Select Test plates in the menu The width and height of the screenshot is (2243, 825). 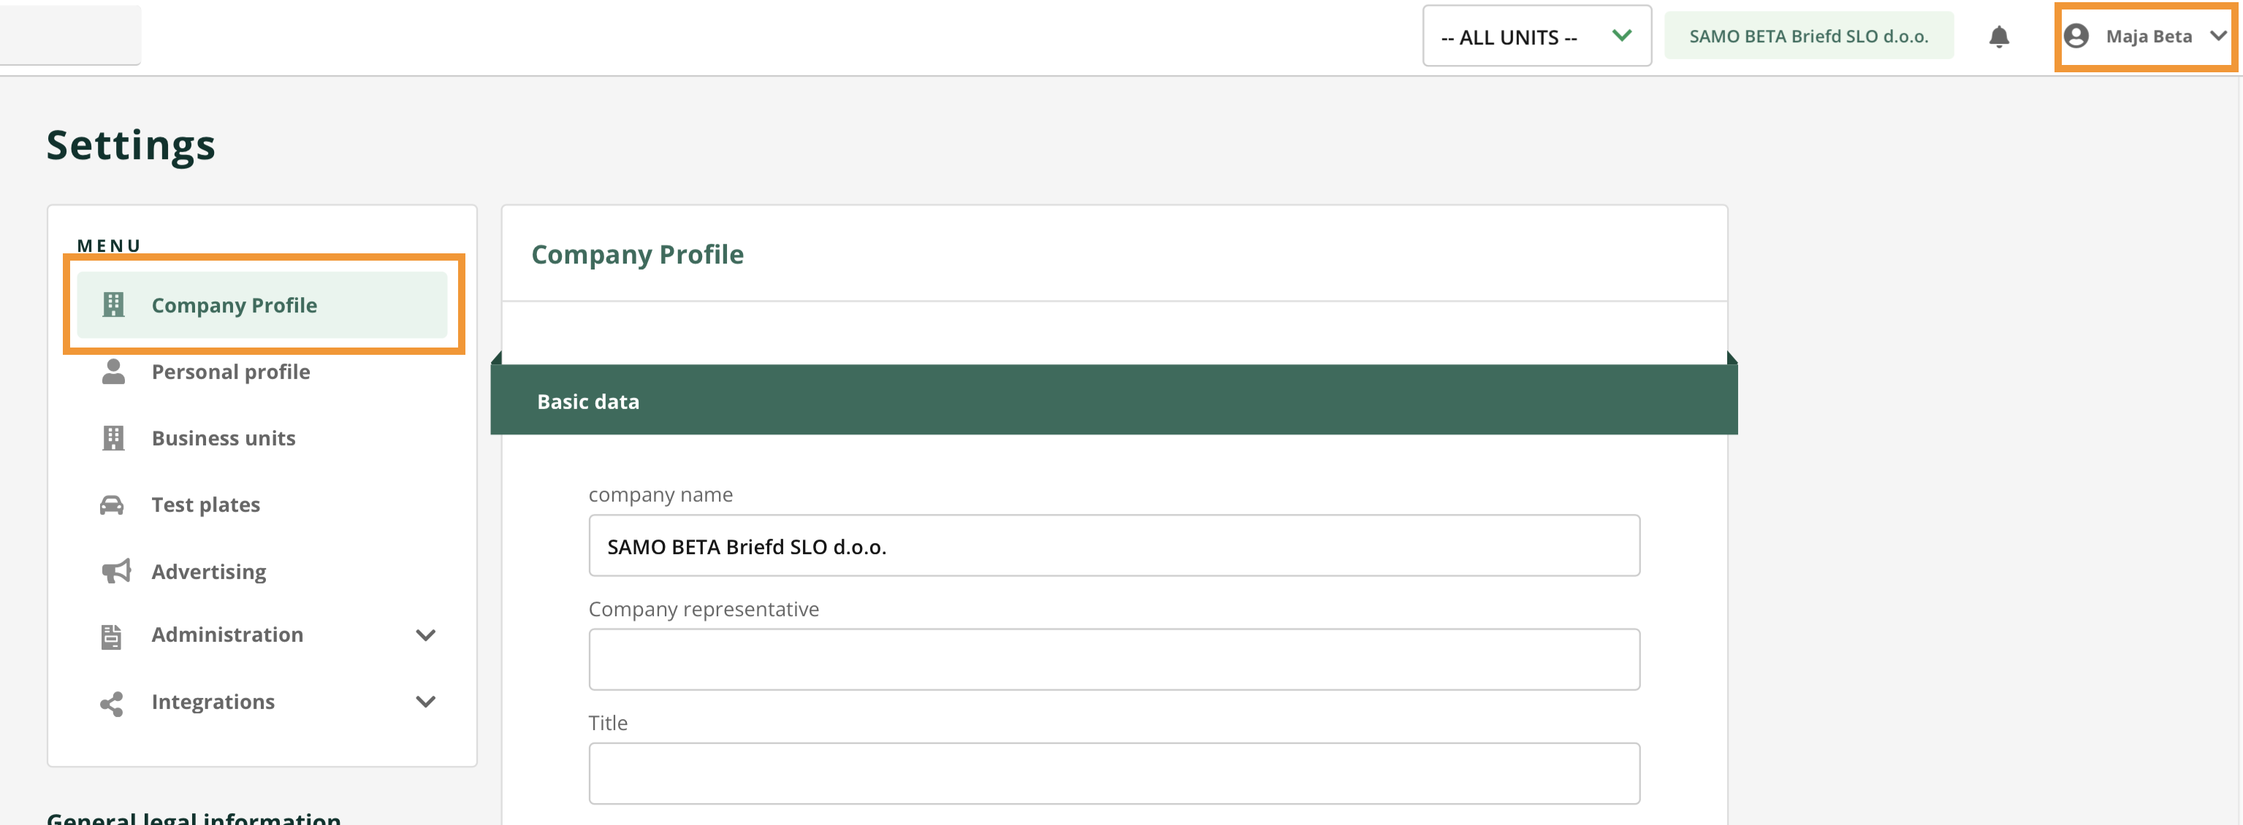coord(205,504)
